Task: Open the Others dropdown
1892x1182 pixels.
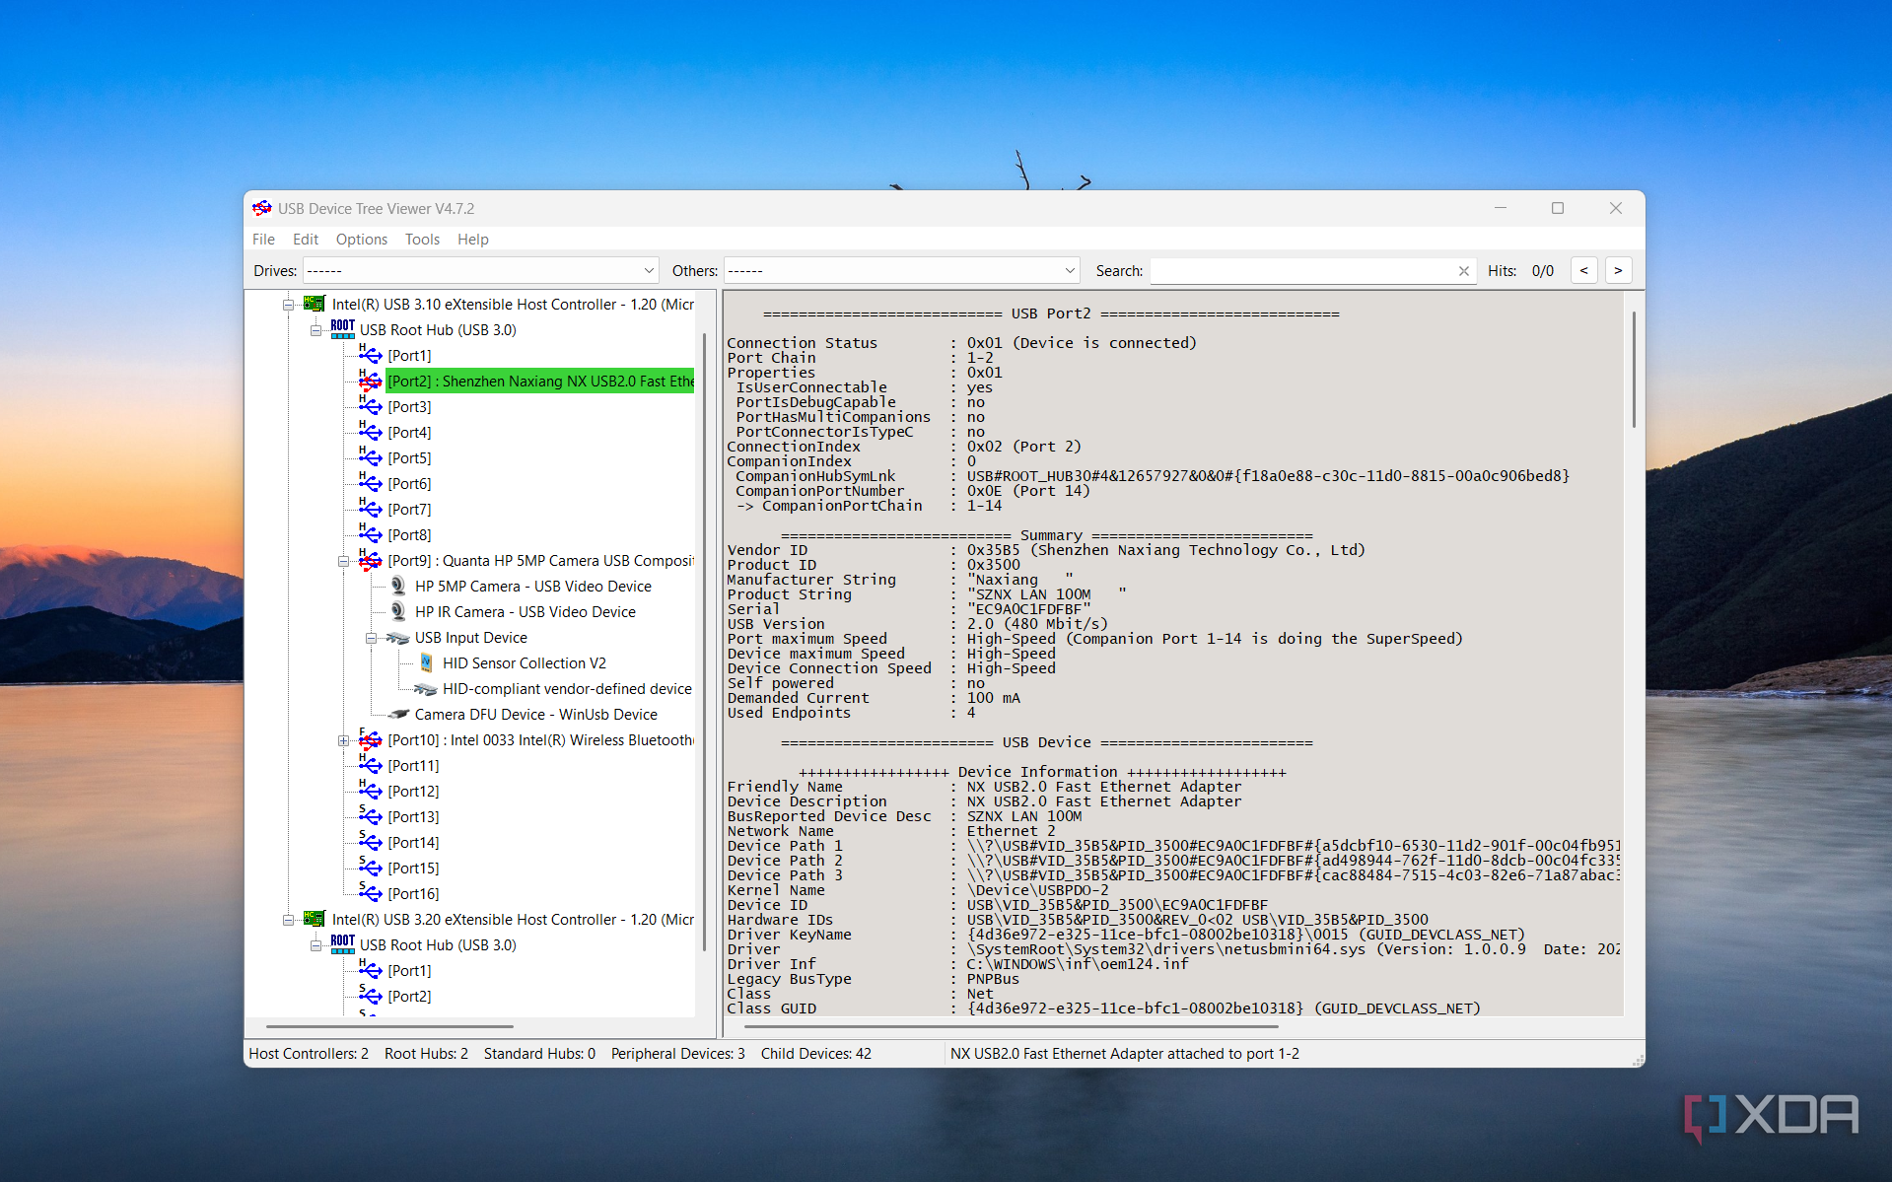Action: [x=902, y=270]
